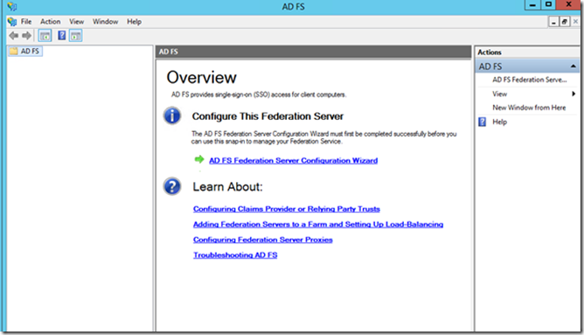
Task: Click the Help icon in Actions pane
Action: coord(482,122)
